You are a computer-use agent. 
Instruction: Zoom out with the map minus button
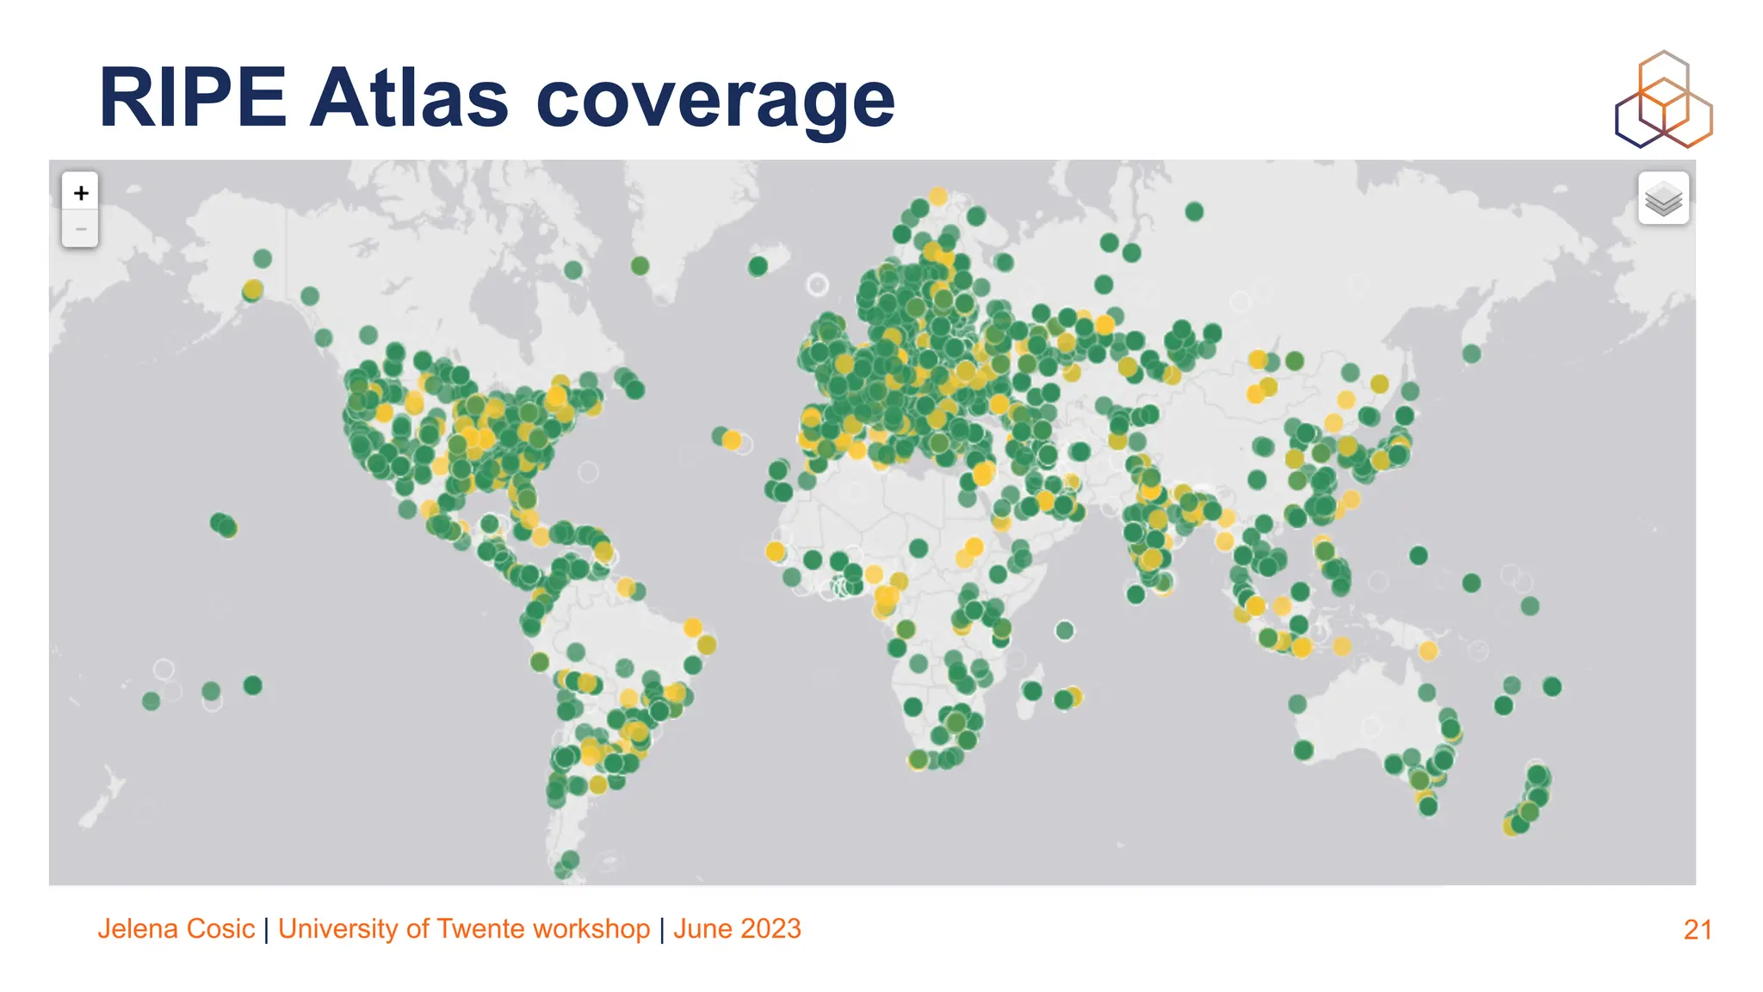coord(80,229)
